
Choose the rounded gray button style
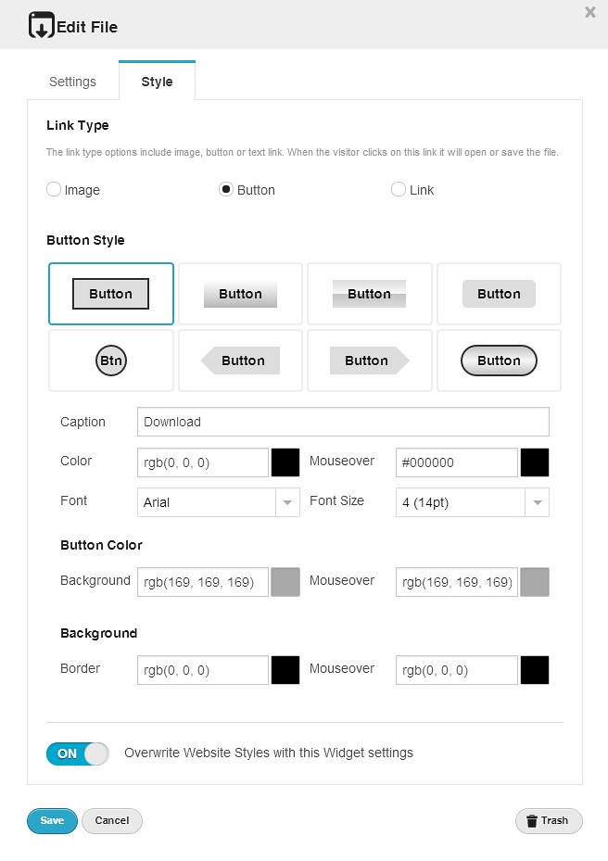(499, 294)
